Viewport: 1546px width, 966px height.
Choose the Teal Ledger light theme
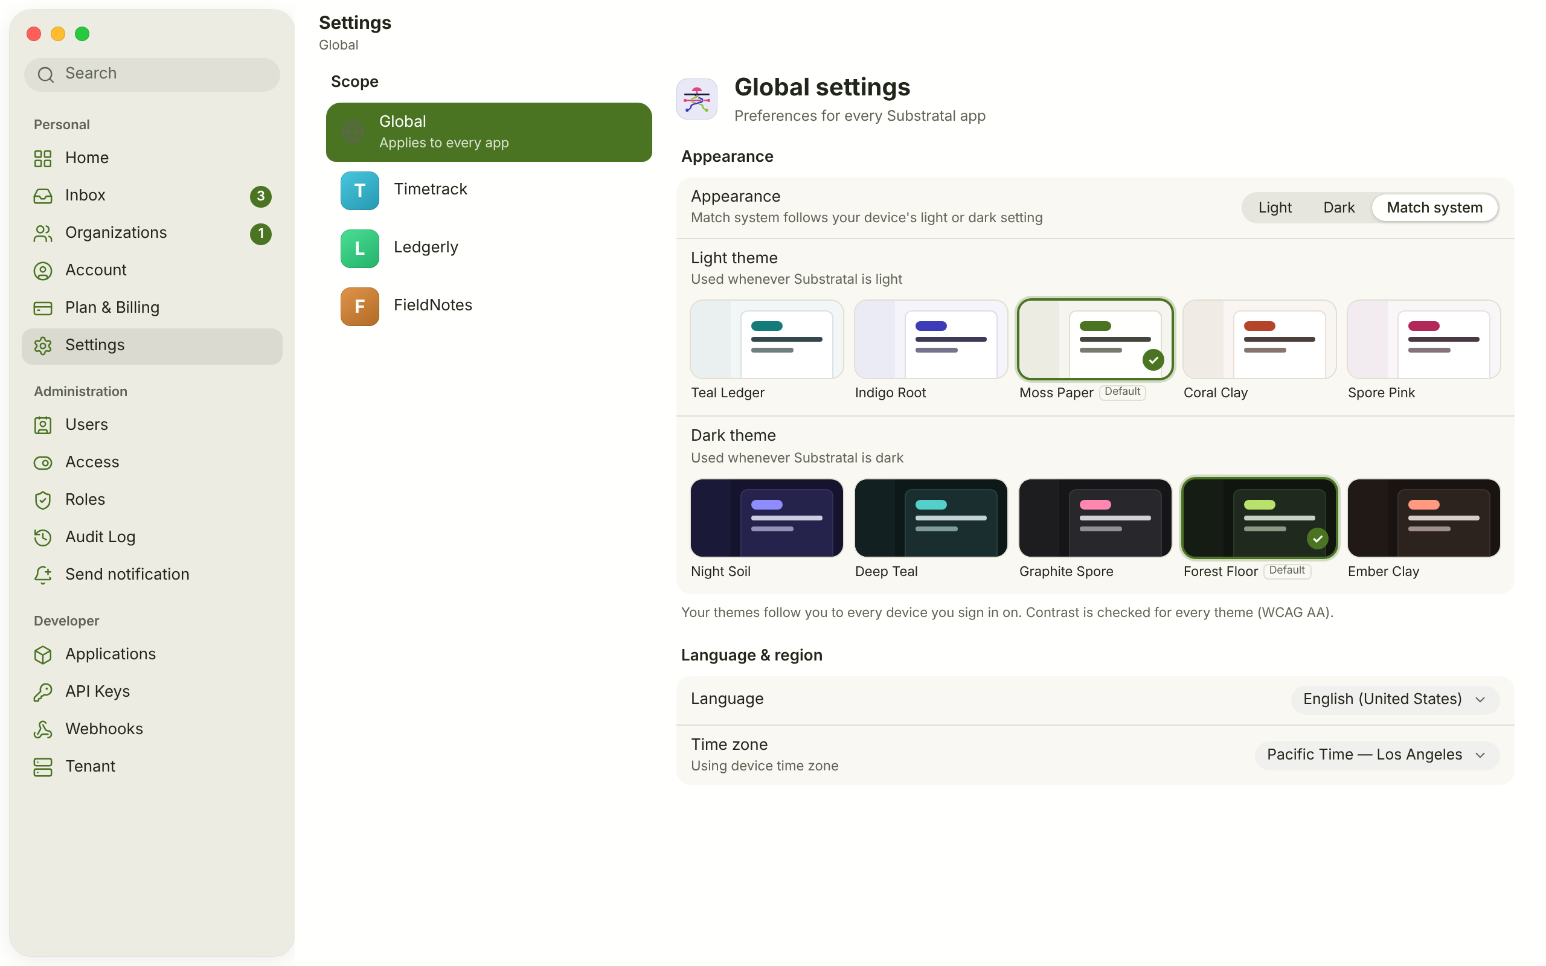766,339
